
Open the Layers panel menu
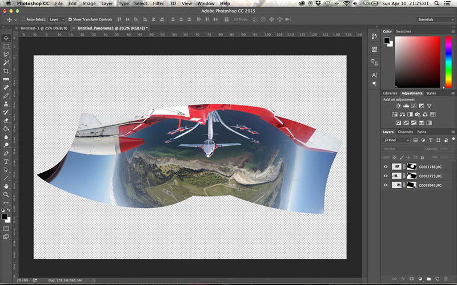tap(453, 132)
